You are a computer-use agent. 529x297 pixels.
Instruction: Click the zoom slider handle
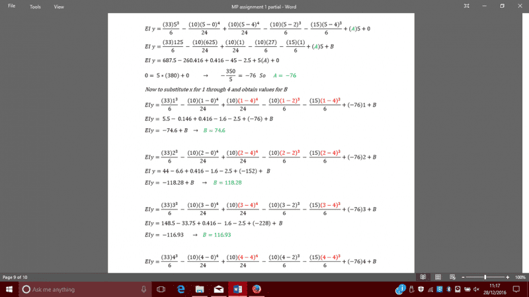pyautogui.click(x=485, y=277)
